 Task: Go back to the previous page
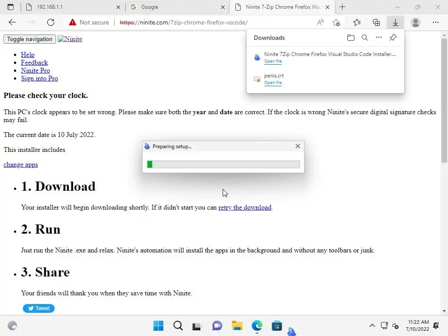[x=12, y=22]
